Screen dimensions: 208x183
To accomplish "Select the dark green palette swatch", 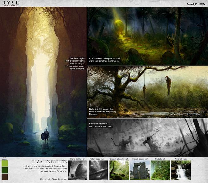I will click(x=4, y=170).
